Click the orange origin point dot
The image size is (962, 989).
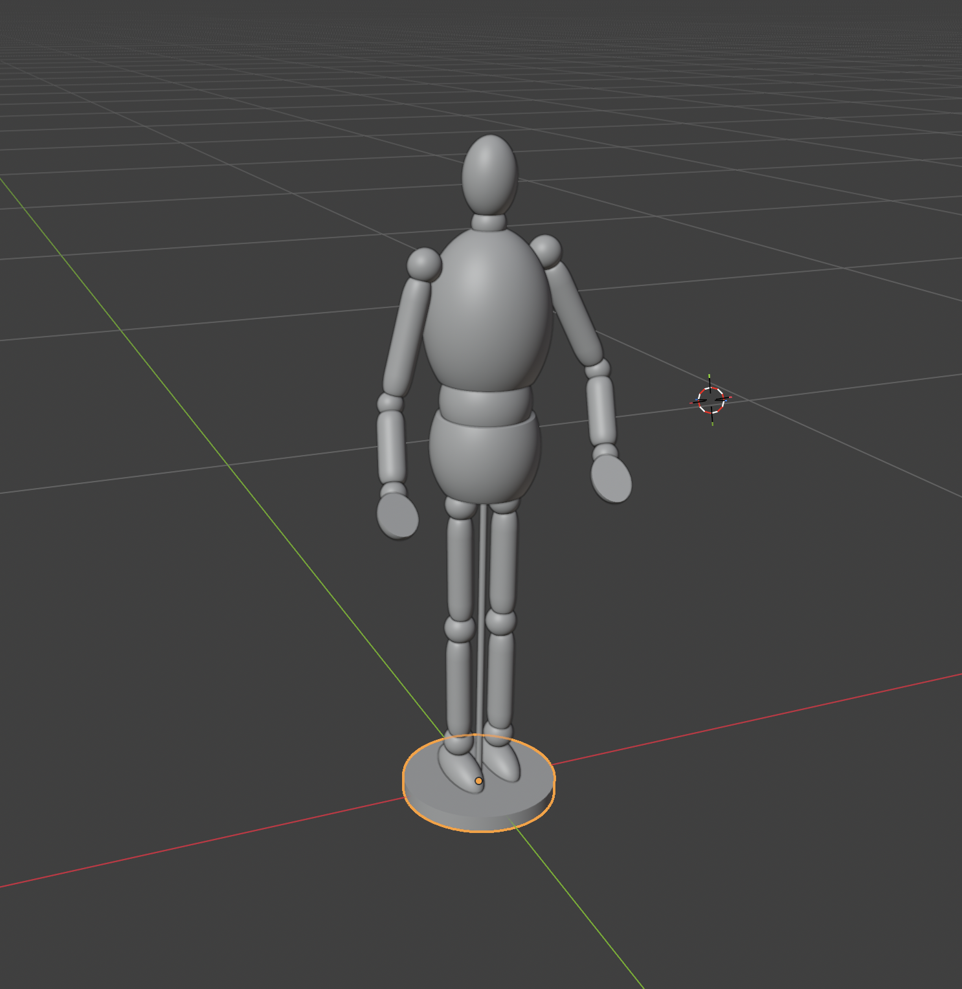[x=478, y=782]
